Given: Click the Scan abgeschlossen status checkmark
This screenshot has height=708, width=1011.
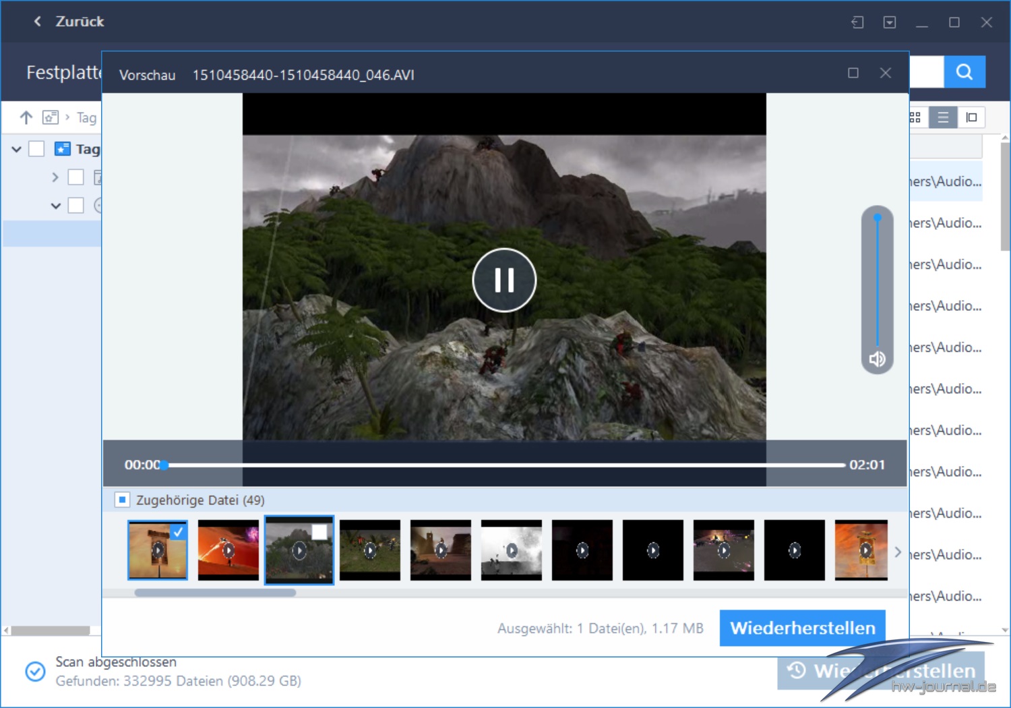Looking at the screenshot, I should click(35, 672).
